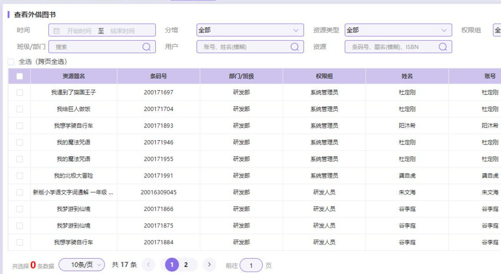Click the previous page arrow
Image resolution: width=501 pixels, height=274 pixels.
point(148,264)
